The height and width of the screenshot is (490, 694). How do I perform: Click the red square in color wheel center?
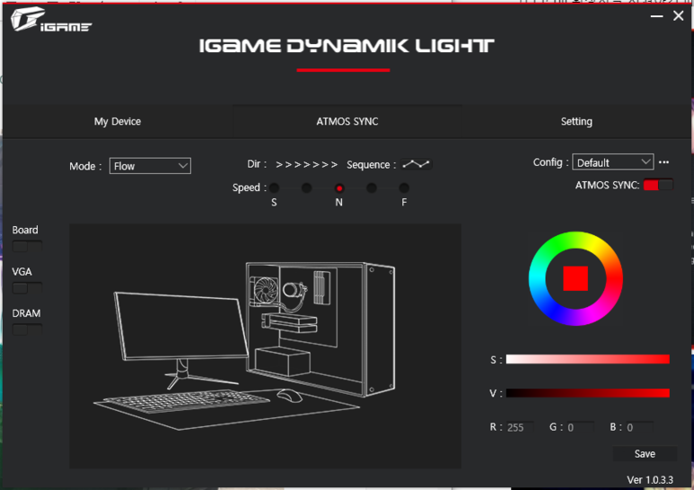click(x=575, y=278)
